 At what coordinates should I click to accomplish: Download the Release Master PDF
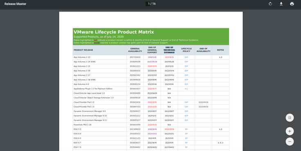pyautogui.click(x=281, y=4)
